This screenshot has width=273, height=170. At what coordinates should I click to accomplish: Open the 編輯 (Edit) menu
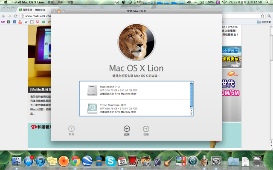(x=61, y=2)
